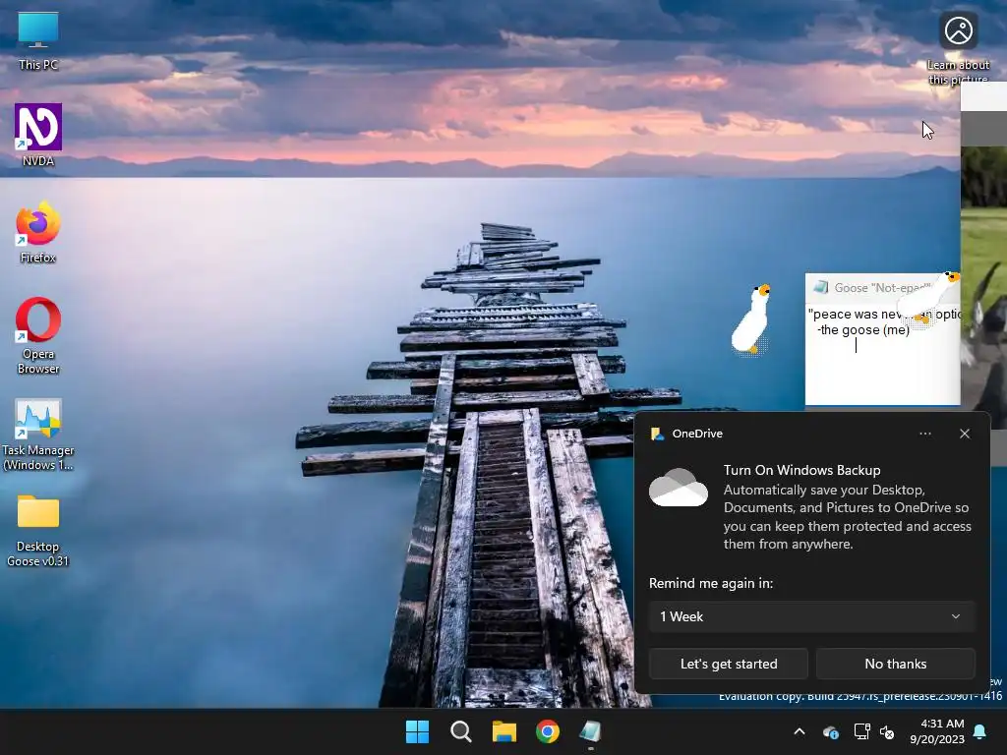Image resolution: width=1007 pixels, height=755 pixels.
Task: Open the This PC desktop icon
Action: pos(38,41)
